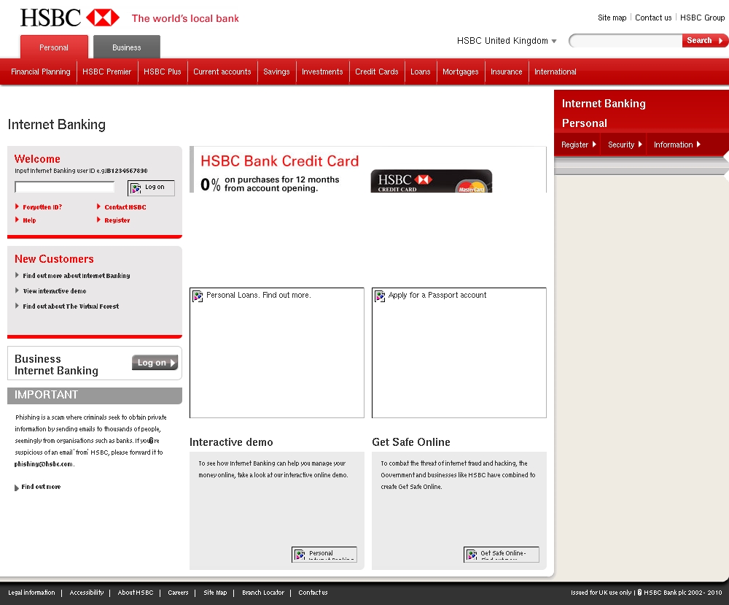The width and height of the screenshot is (729, 605).
Task: Open Accessibility in the footer
Action: coord(87,593)
